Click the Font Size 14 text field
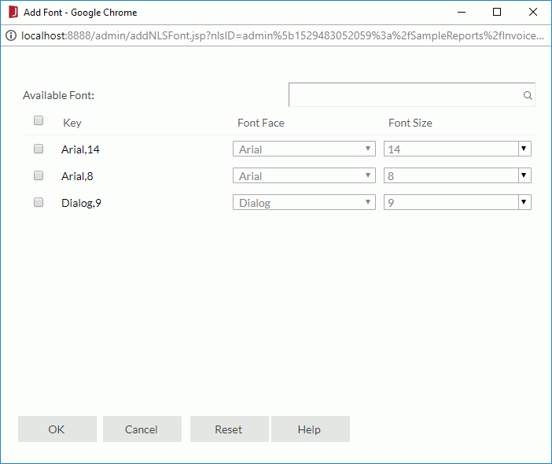Viewport: 552px width, 464px height. coord(451,149)
